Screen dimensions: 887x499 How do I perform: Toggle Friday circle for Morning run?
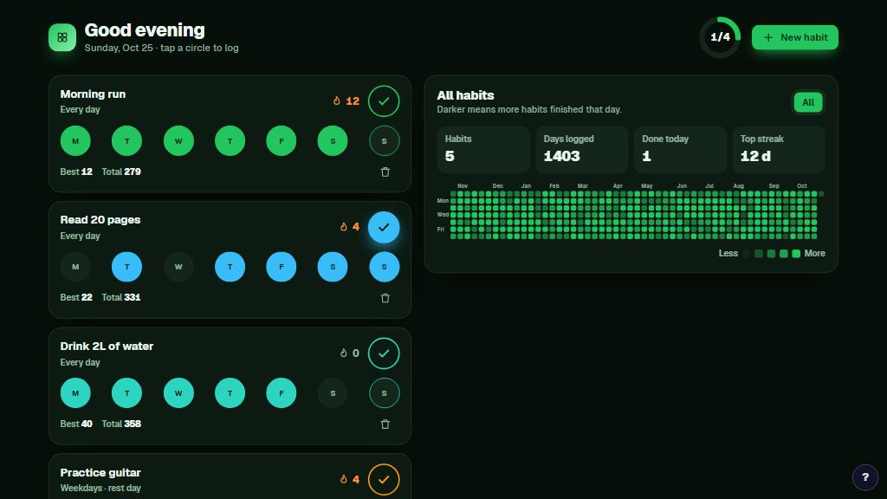coord(282,141)
